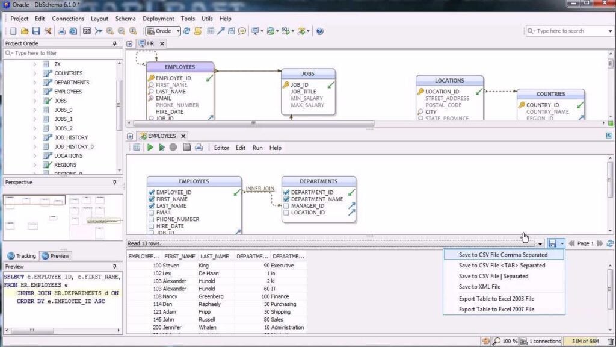Uncheck LAST_NAME column checkbox
This screenshot has height=347, width=616.
pyautogui.click(x=151, y=206)
